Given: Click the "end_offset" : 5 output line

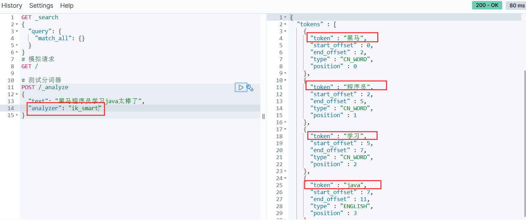Looking at the screenshot, I should [338, 101].
